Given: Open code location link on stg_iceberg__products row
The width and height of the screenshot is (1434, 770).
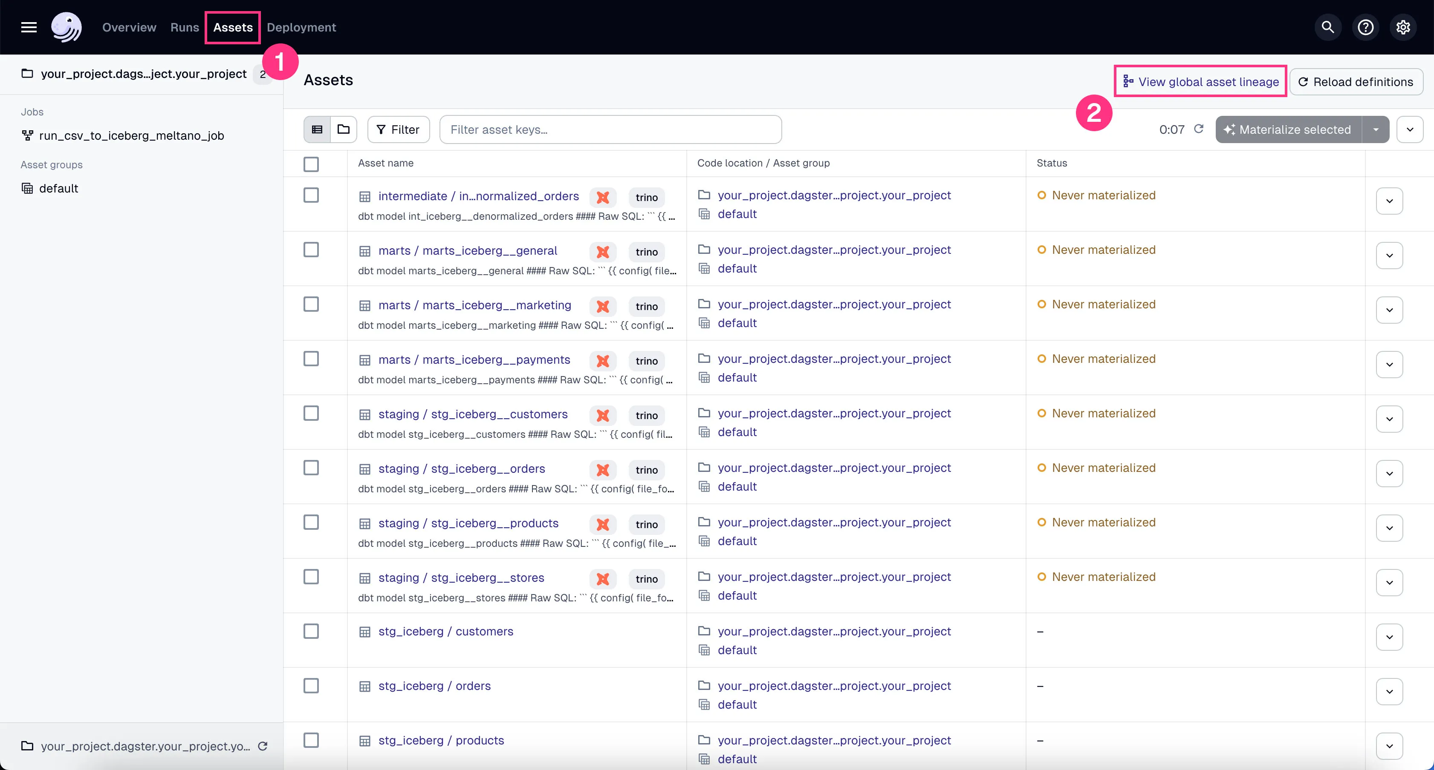Looking at the screenshot, I should 834,523.
